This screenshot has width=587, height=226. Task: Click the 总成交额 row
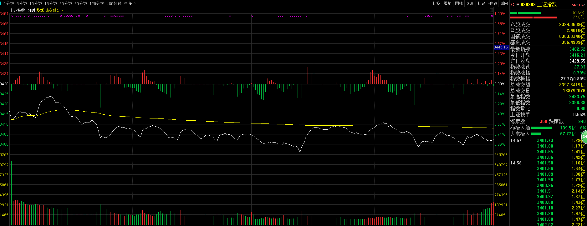point(548,85)
